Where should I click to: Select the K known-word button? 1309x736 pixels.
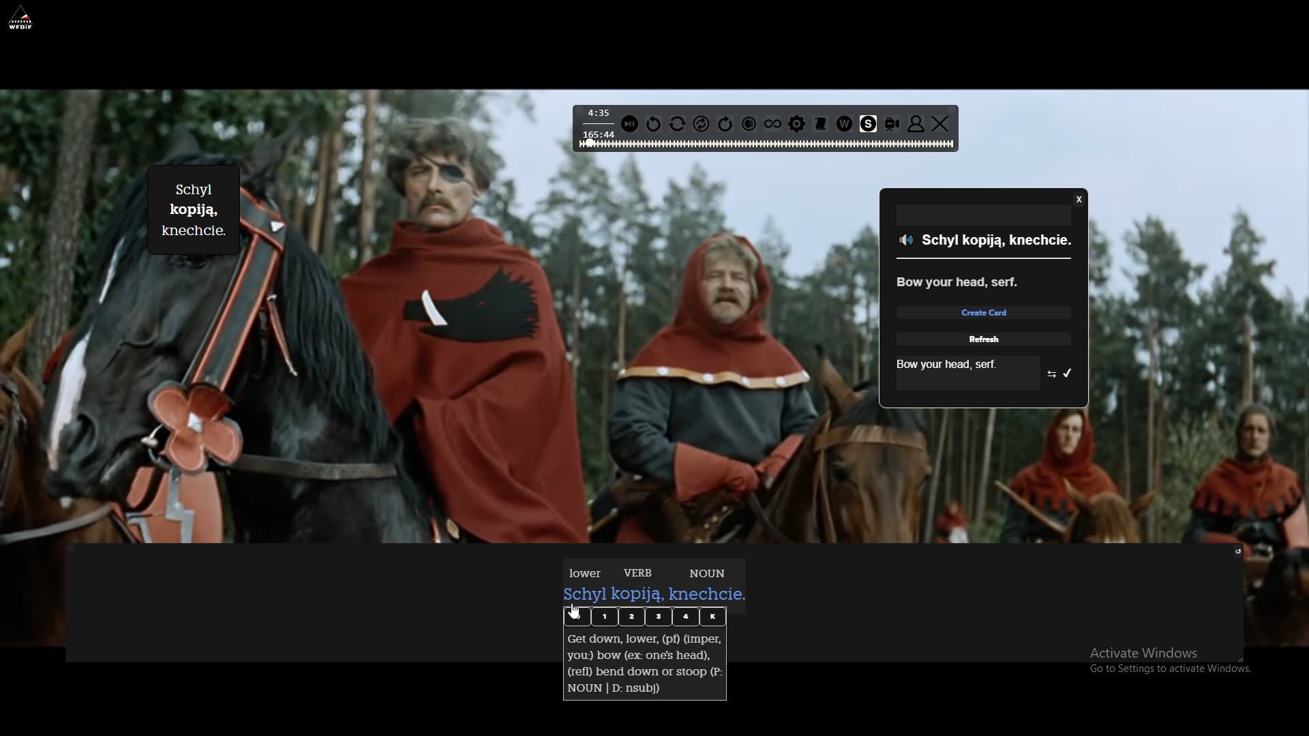[x=712, y=617]
